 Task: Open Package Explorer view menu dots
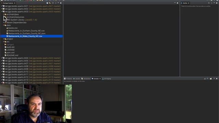[x=56, y=3]
